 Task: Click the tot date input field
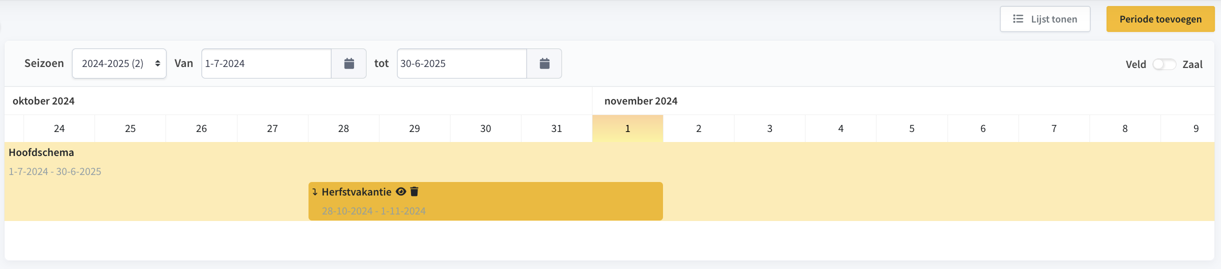462,63
